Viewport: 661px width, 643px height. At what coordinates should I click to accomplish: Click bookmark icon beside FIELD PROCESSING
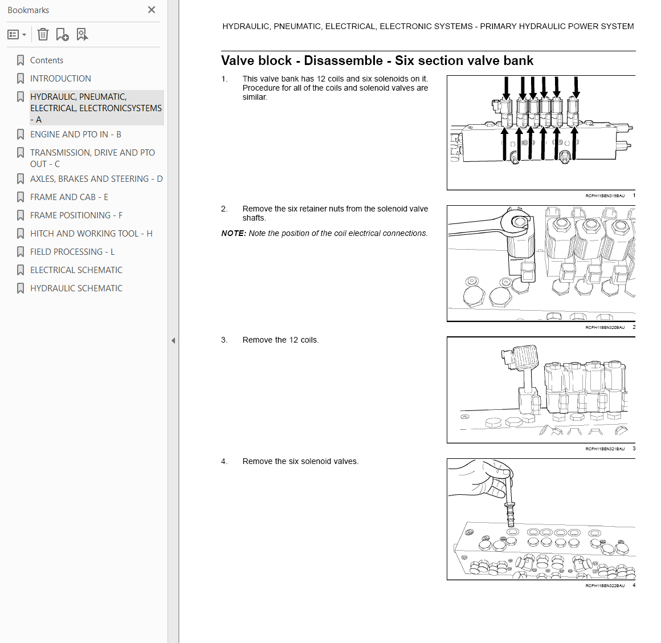click(x=21, y=252)
